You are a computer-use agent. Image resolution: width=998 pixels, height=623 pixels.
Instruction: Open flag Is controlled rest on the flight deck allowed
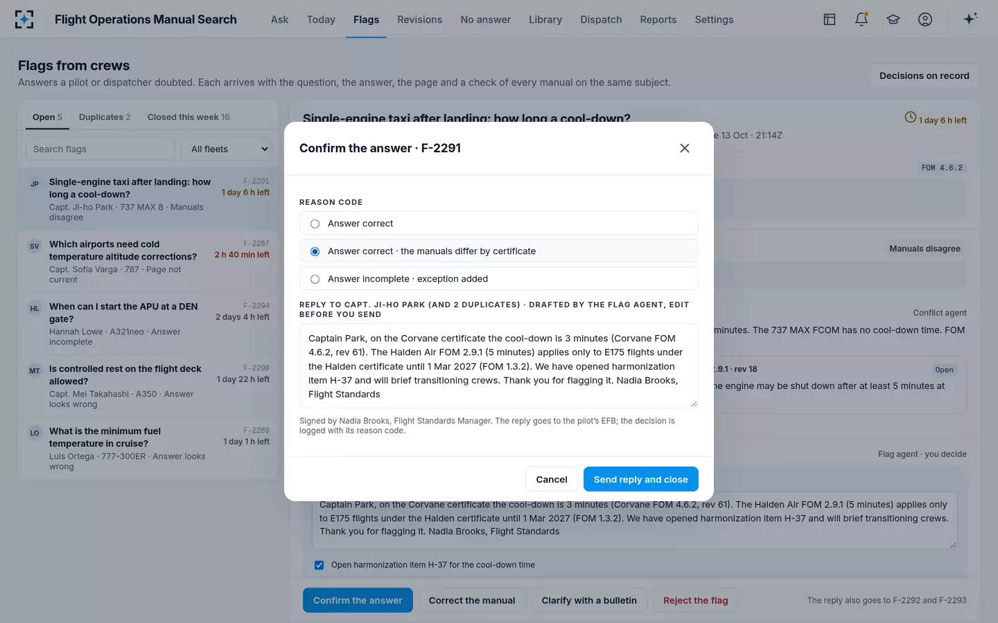click(148, 386)
